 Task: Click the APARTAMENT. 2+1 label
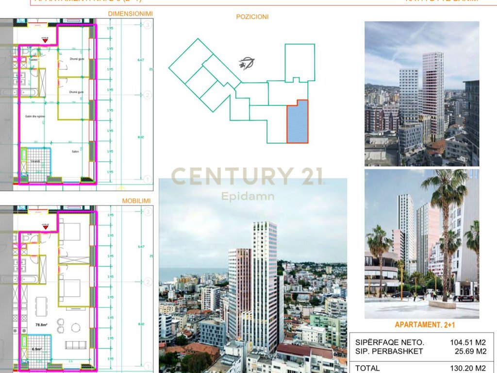(421, 325)
